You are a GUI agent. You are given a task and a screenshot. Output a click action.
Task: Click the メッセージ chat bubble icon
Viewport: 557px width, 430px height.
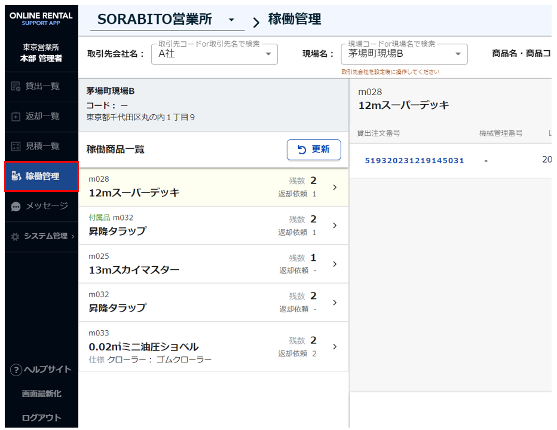(x=16, y=206)
